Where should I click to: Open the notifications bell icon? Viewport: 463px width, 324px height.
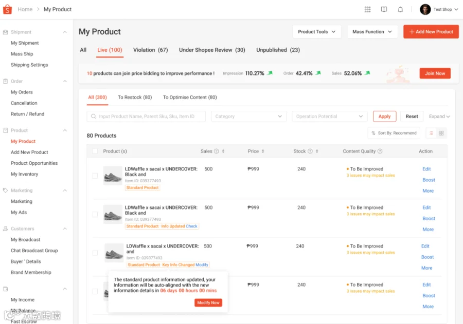click(x=400, y=9)
